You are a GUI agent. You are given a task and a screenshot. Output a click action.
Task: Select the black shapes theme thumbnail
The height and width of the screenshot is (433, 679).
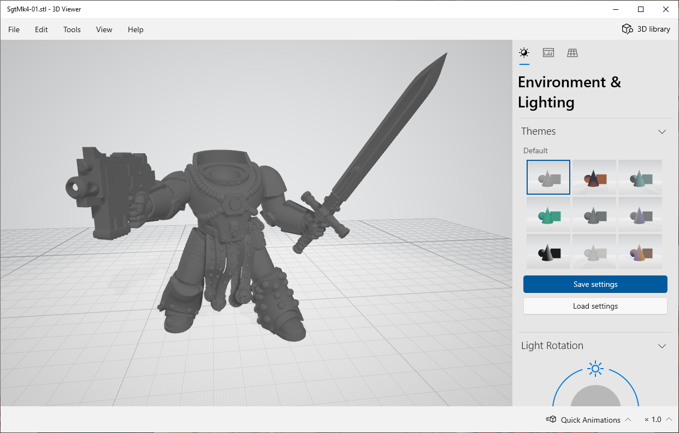[548, 251]
